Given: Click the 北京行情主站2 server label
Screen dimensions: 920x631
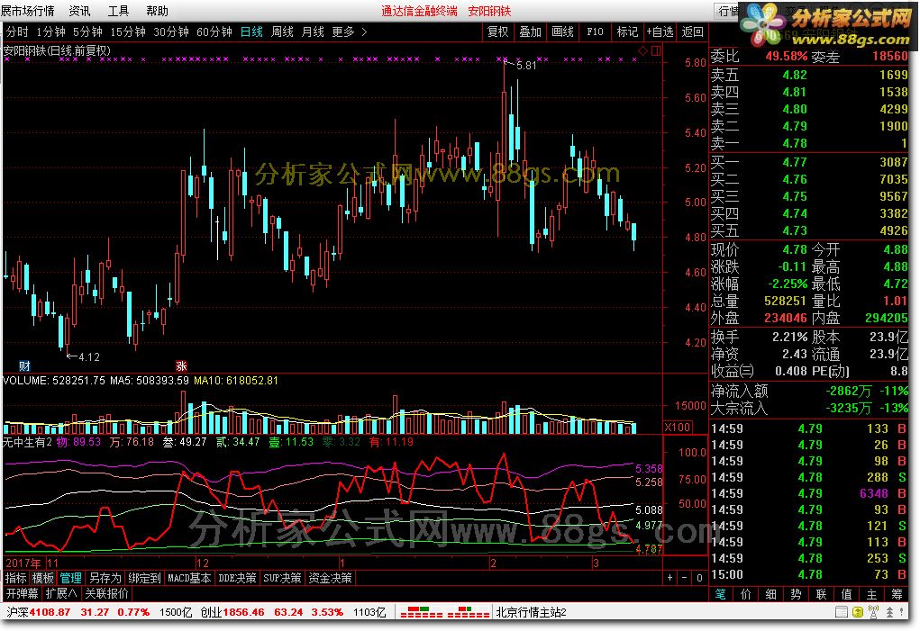Looking at the screenshot, I should tap(531, 612).
